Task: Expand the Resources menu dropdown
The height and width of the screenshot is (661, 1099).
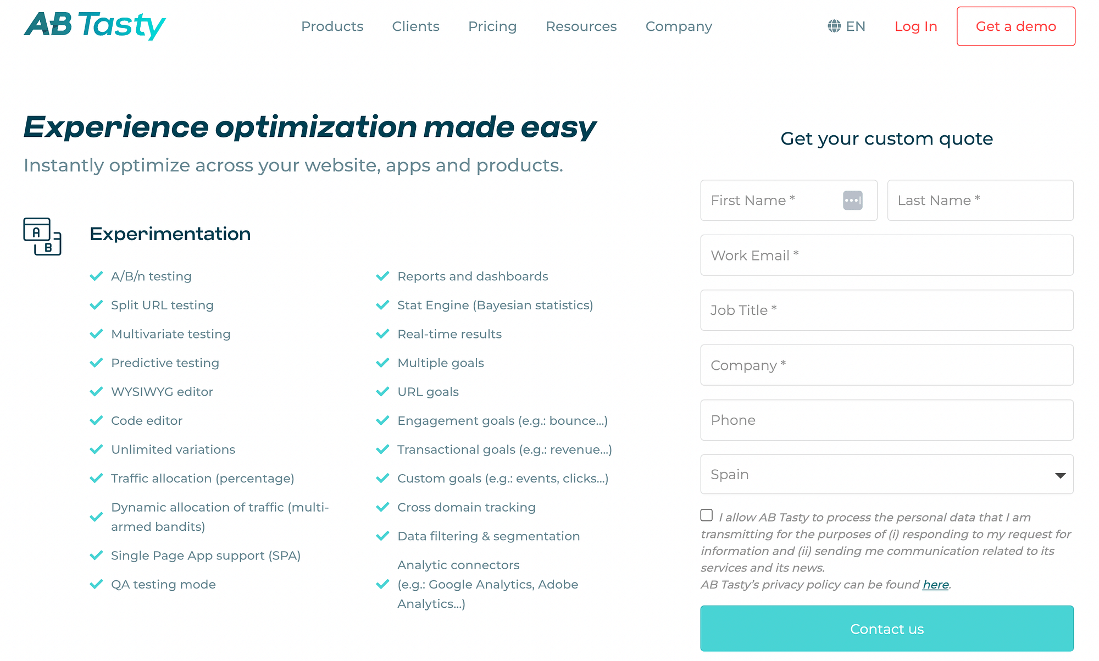Action: pos(582,26)
